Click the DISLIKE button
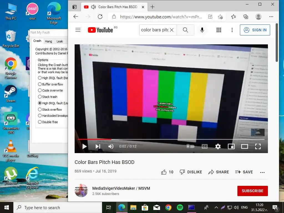Screen dimensions: 284x213 [x=191, y=172]
